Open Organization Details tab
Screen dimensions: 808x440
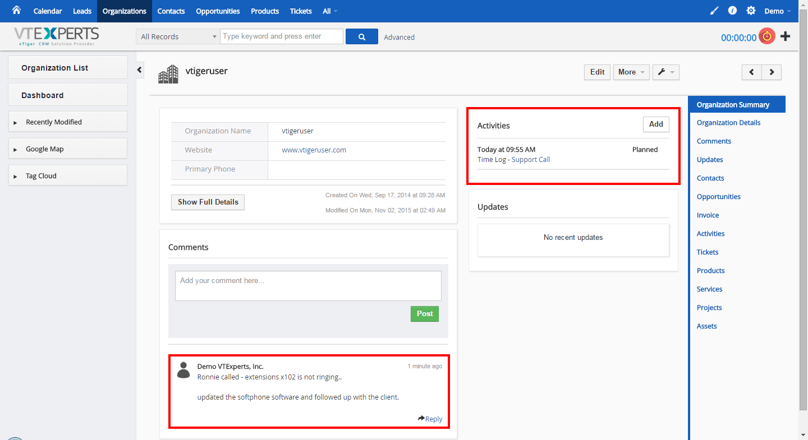[729, 123]
